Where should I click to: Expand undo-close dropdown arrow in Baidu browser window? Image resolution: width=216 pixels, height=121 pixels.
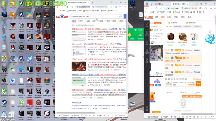[x=122, y=7]
